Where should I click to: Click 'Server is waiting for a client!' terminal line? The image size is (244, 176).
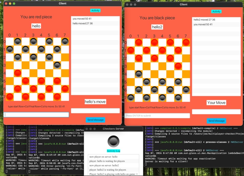(166, 161)
